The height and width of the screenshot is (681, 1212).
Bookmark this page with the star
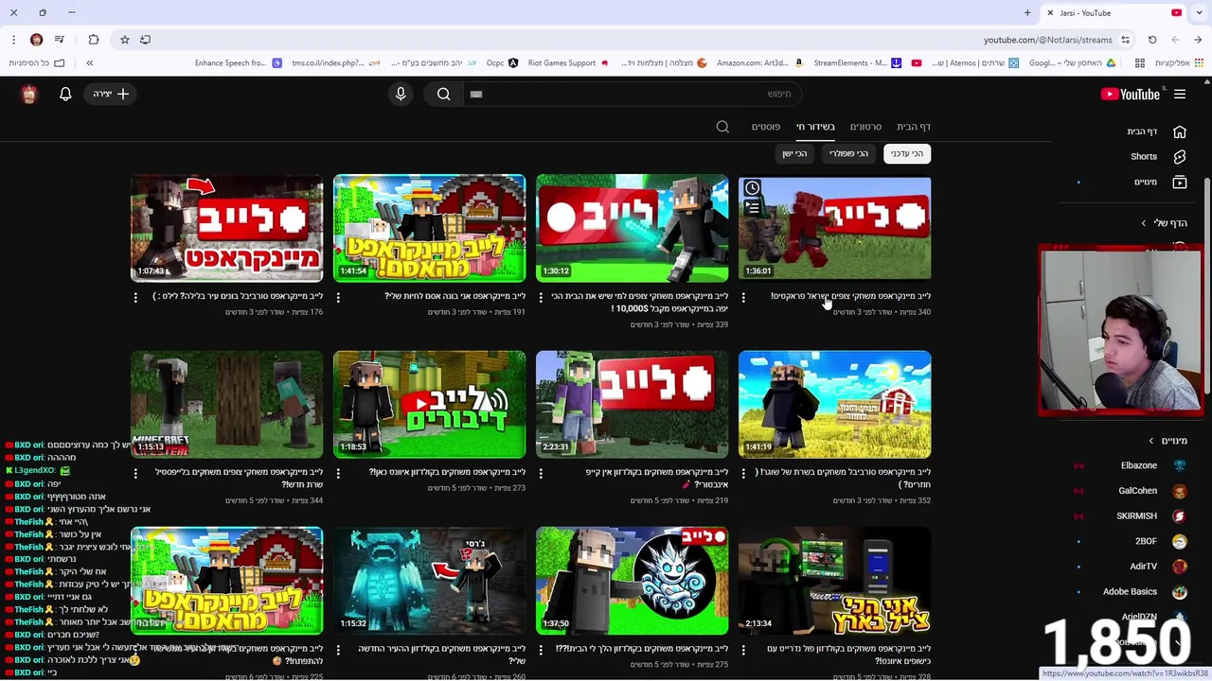click(124, 40)
